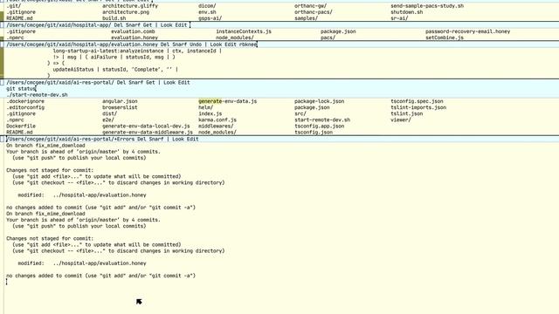Click Get in the ai-res-portal/ directory tag

(150, 83)
